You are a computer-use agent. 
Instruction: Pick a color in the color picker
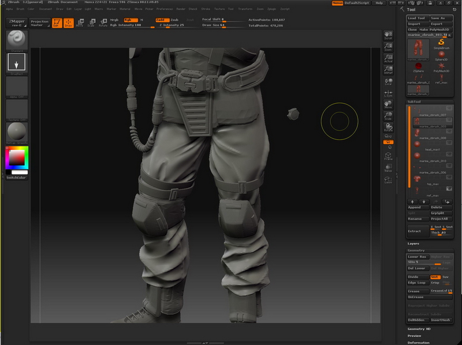[x=17, y=157]
